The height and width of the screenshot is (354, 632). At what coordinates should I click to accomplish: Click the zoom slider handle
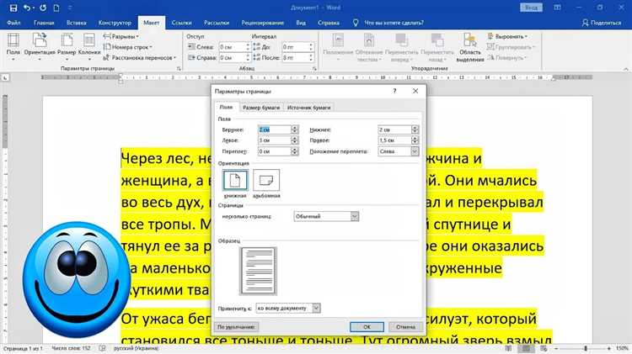586,348
